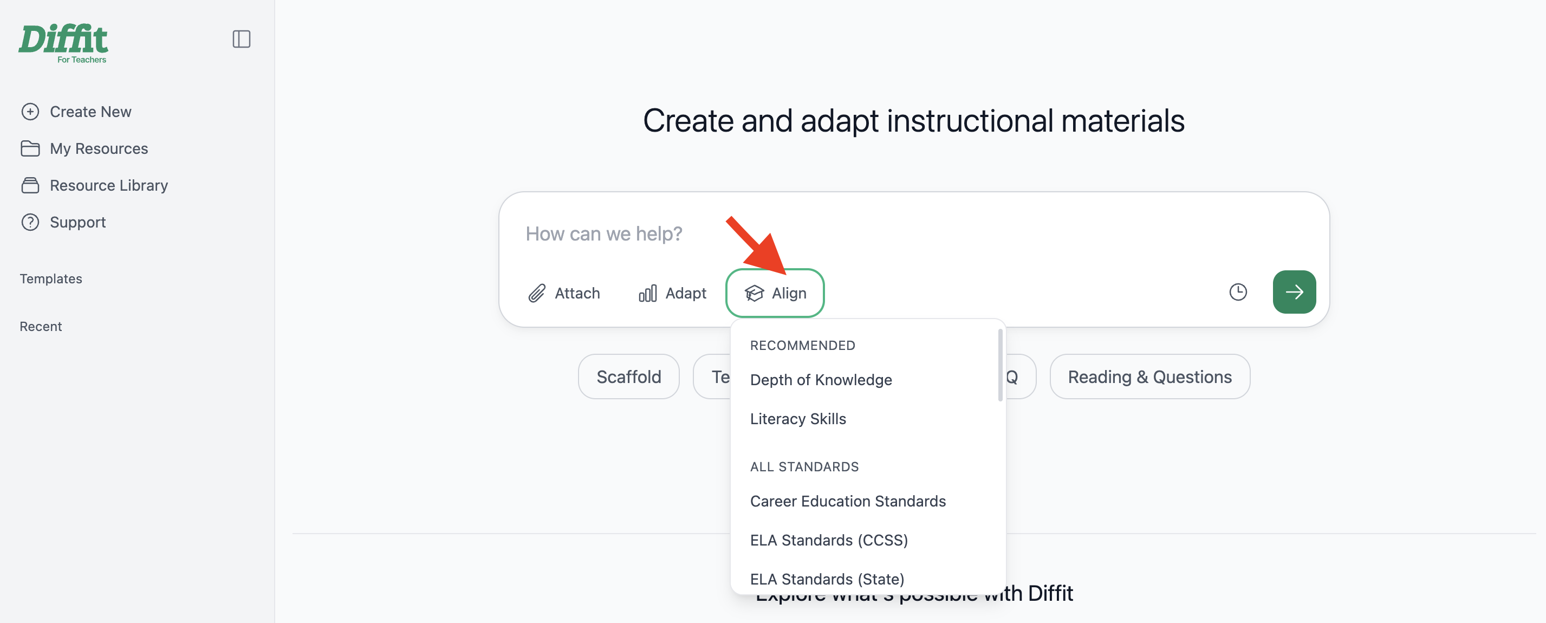Close the Align standards dropdown

775,293
